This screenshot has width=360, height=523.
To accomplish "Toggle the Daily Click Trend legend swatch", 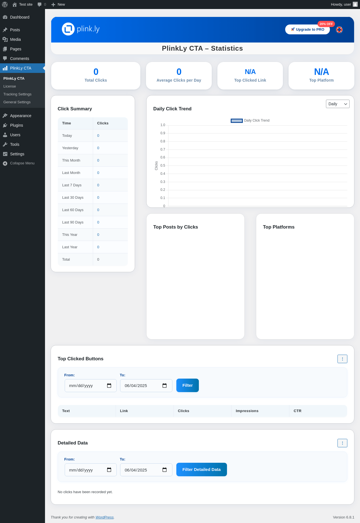I will pyautogui.click(x=237, y=121).
